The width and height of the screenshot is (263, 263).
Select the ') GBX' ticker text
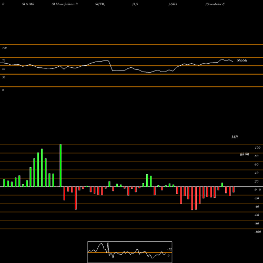[x=173, y=4]
